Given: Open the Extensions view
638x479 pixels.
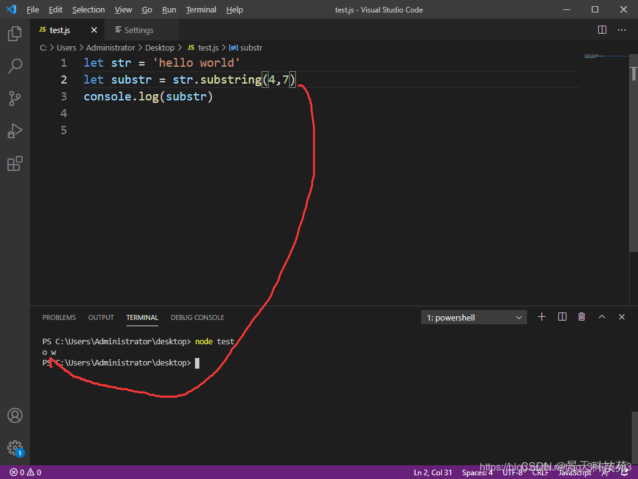Looking at the screenshot, I should pyautogui.click(x=15, y=163).
